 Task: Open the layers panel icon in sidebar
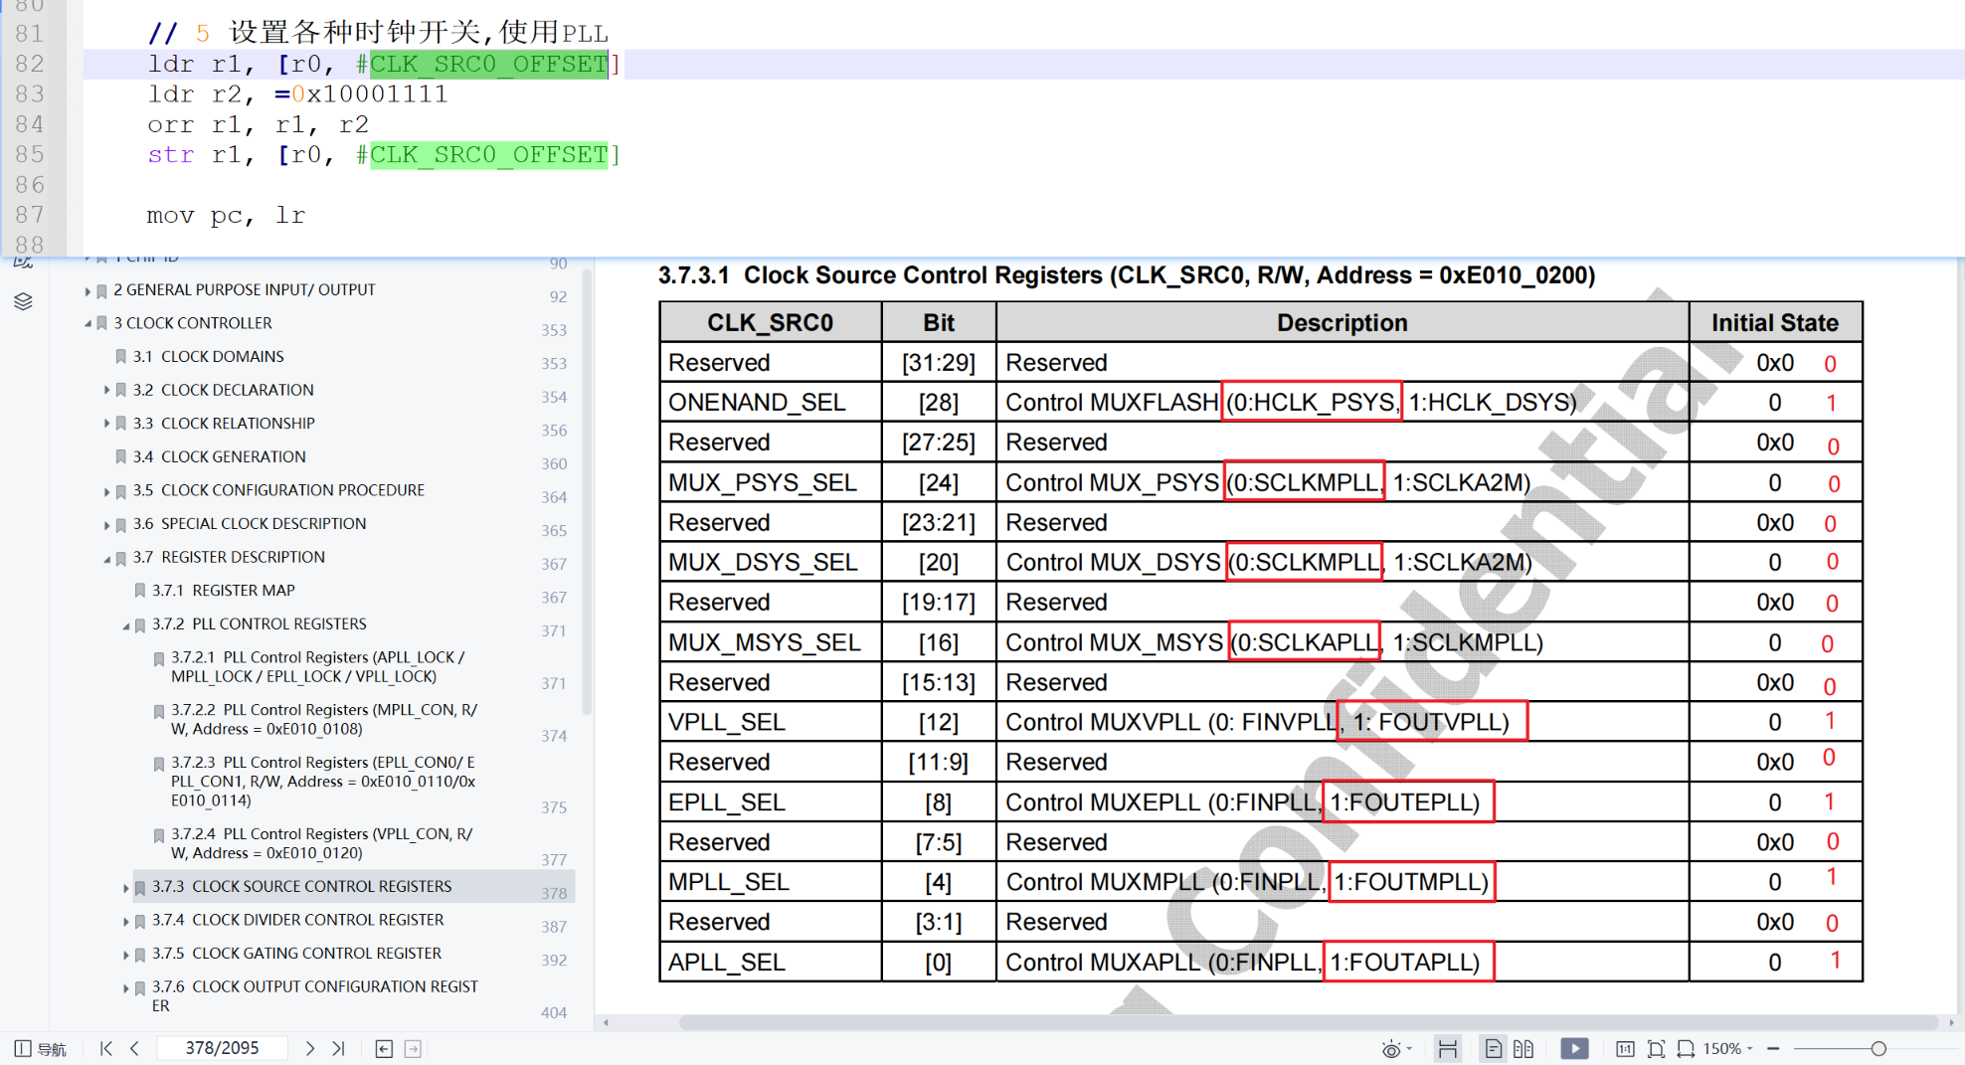[x=23, y=301]
